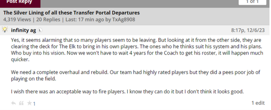Viewport: 271px width, 110px height.
Task: Click the '1 of 1' page indicator
Action: [x=252, y=2]
